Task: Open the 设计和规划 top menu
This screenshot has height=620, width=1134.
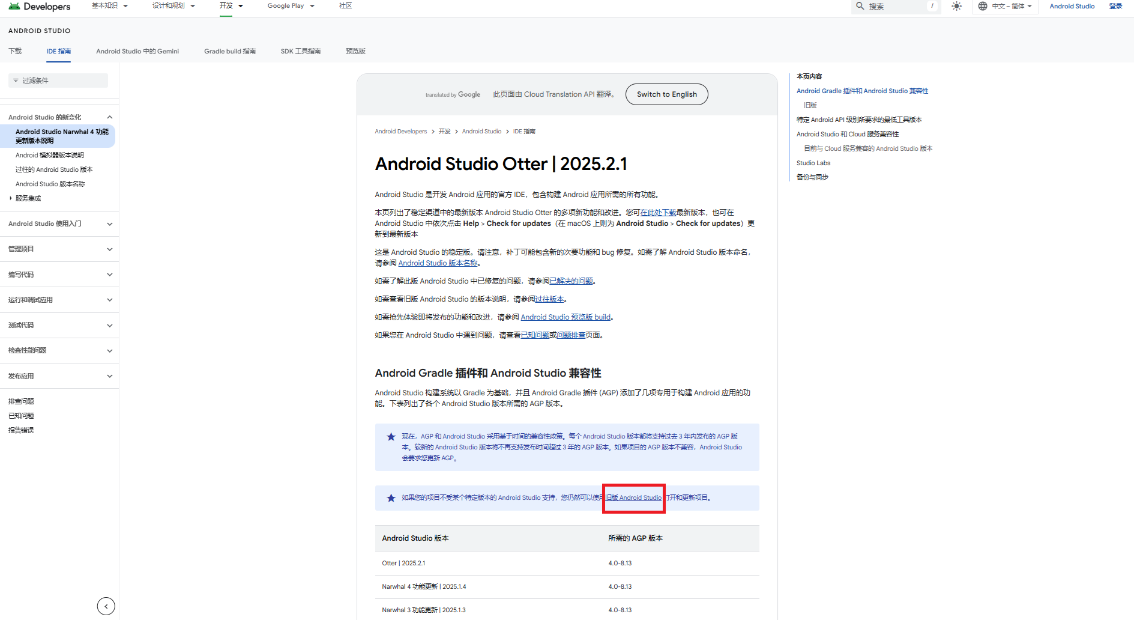Action: (x=173, y=5)
